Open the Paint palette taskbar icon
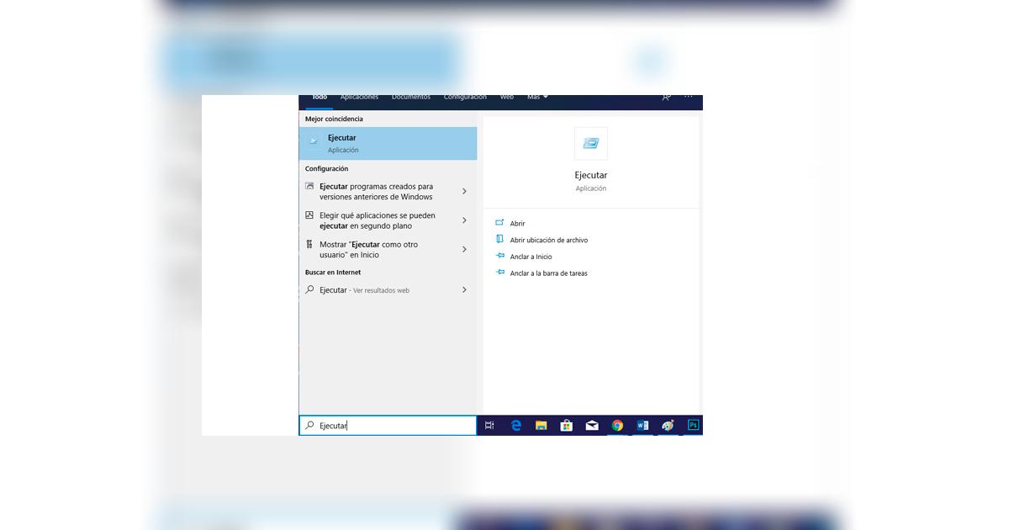 668,426
